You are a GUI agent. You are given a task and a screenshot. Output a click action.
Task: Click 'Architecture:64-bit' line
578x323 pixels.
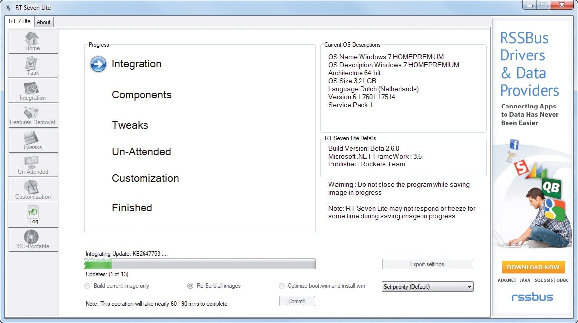point(354,73)
